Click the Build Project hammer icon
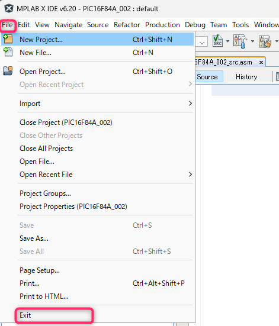Image resolution: width=279 pixels, height=326 pixels. click(x=240, y=41)
